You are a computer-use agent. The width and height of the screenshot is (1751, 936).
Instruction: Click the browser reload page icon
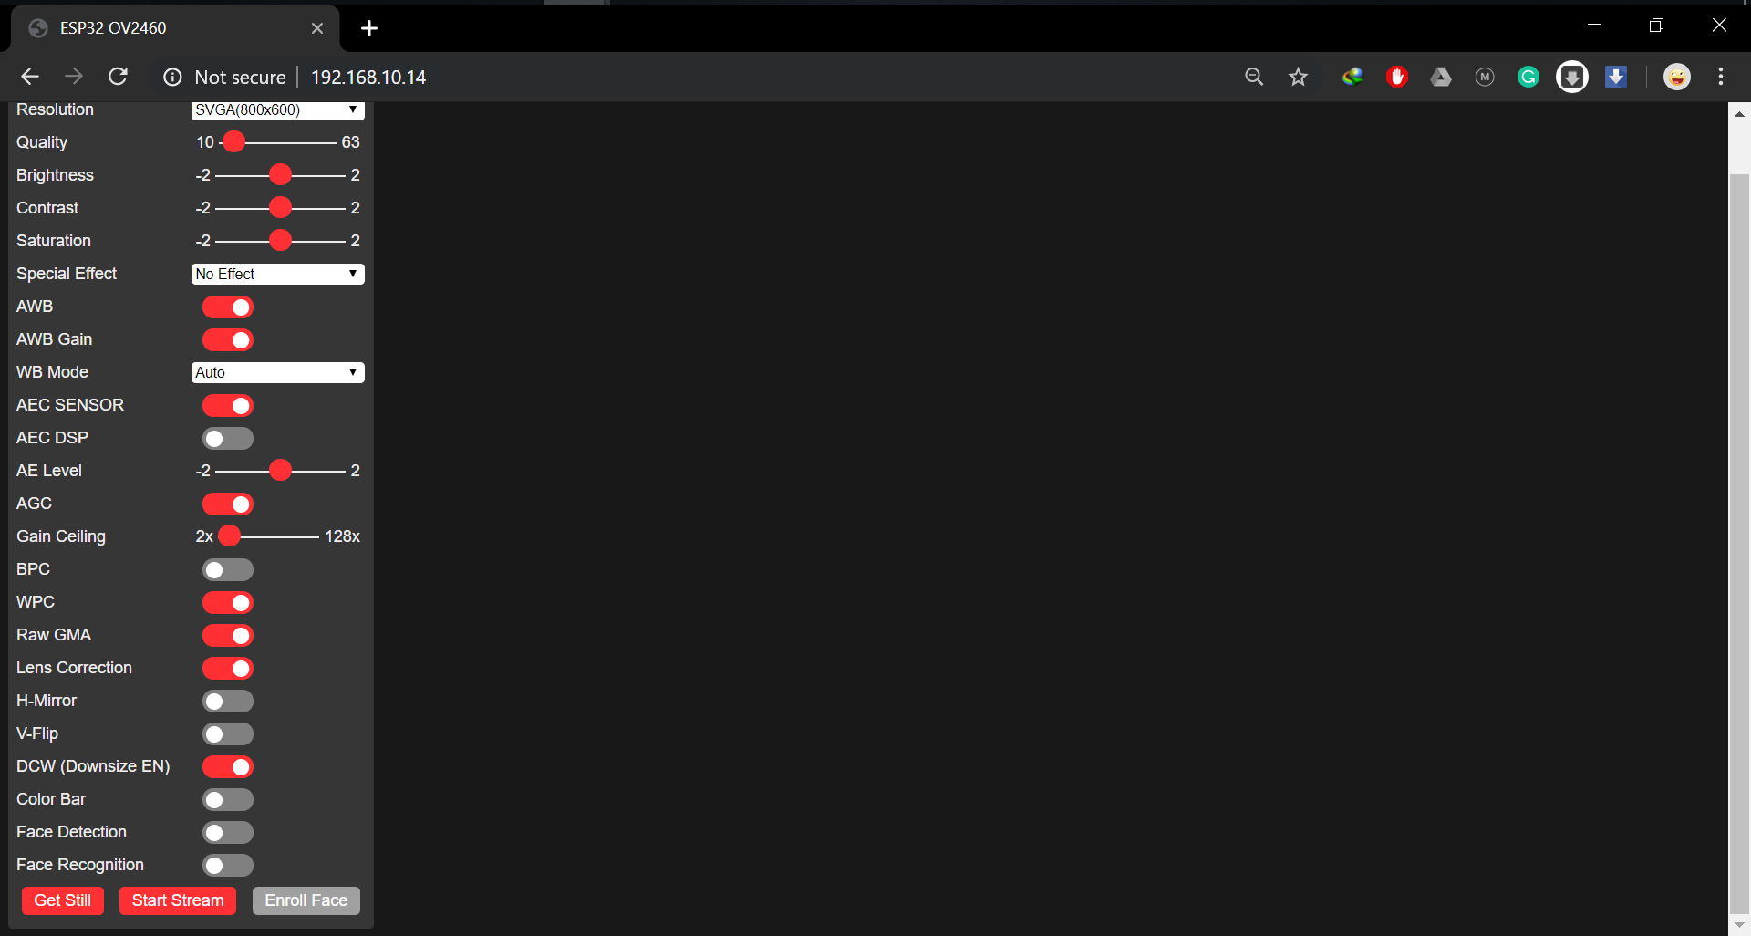[x=118, y=77]
